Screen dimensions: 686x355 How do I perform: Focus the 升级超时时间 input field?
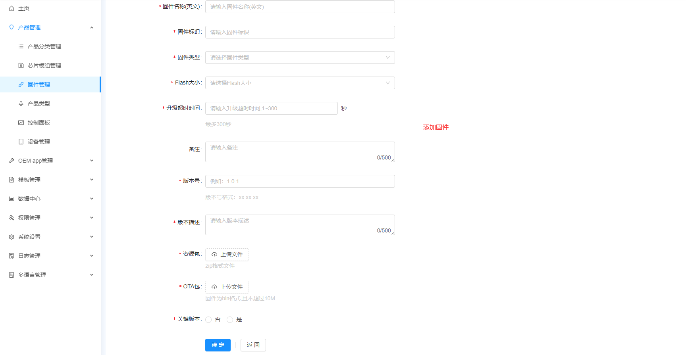[271, 108]
